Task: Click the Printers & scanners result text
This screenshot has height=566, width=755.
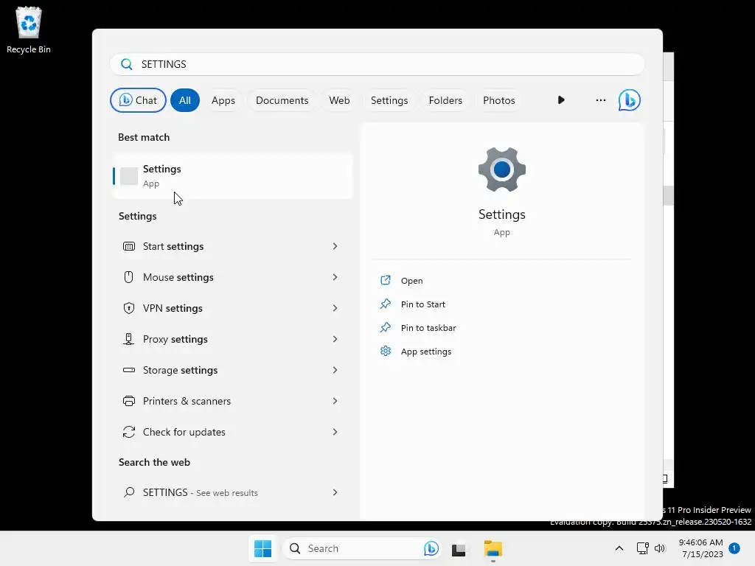Action: [x=187, y=401]
